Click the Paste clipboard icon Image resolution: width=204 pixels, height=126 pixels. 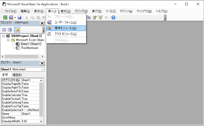point(38,17)
